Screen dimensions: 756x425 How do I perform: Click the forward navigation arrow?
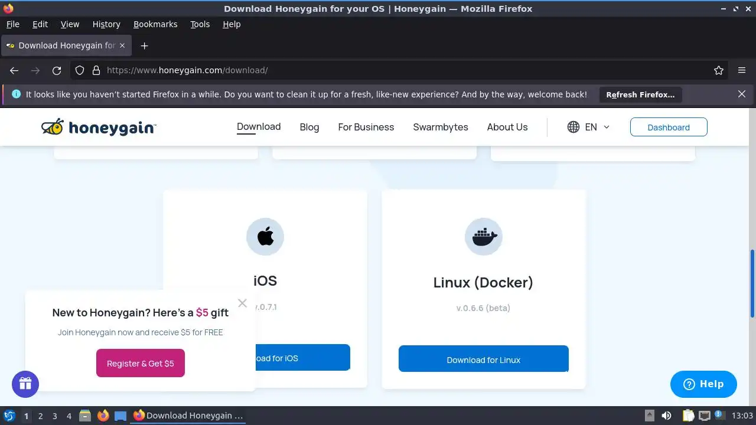click(35, 70)
